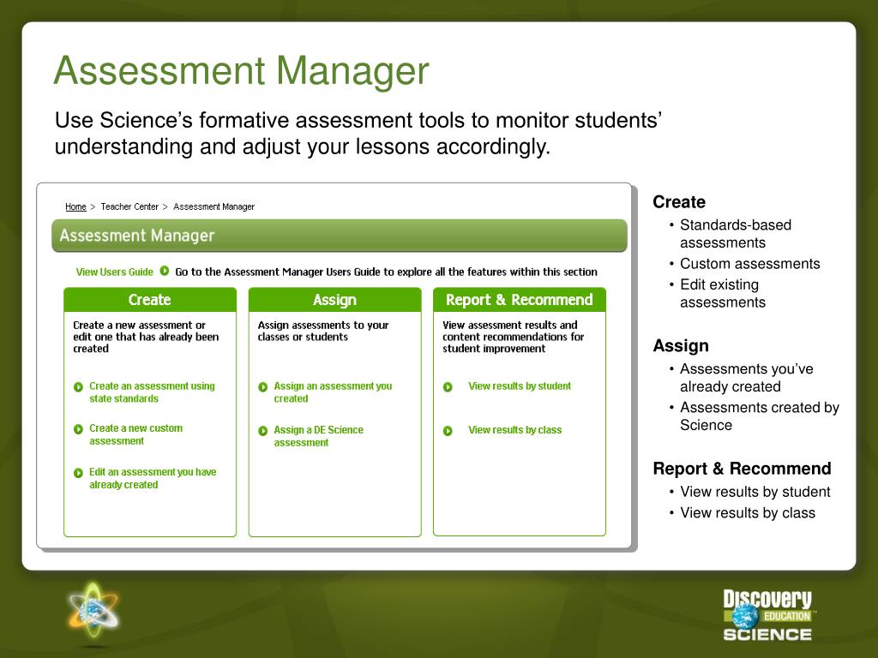Screen dimensions: 878x658
Task: Click the bold black Create heading in the sidebar list
Action: coord(679,202)
